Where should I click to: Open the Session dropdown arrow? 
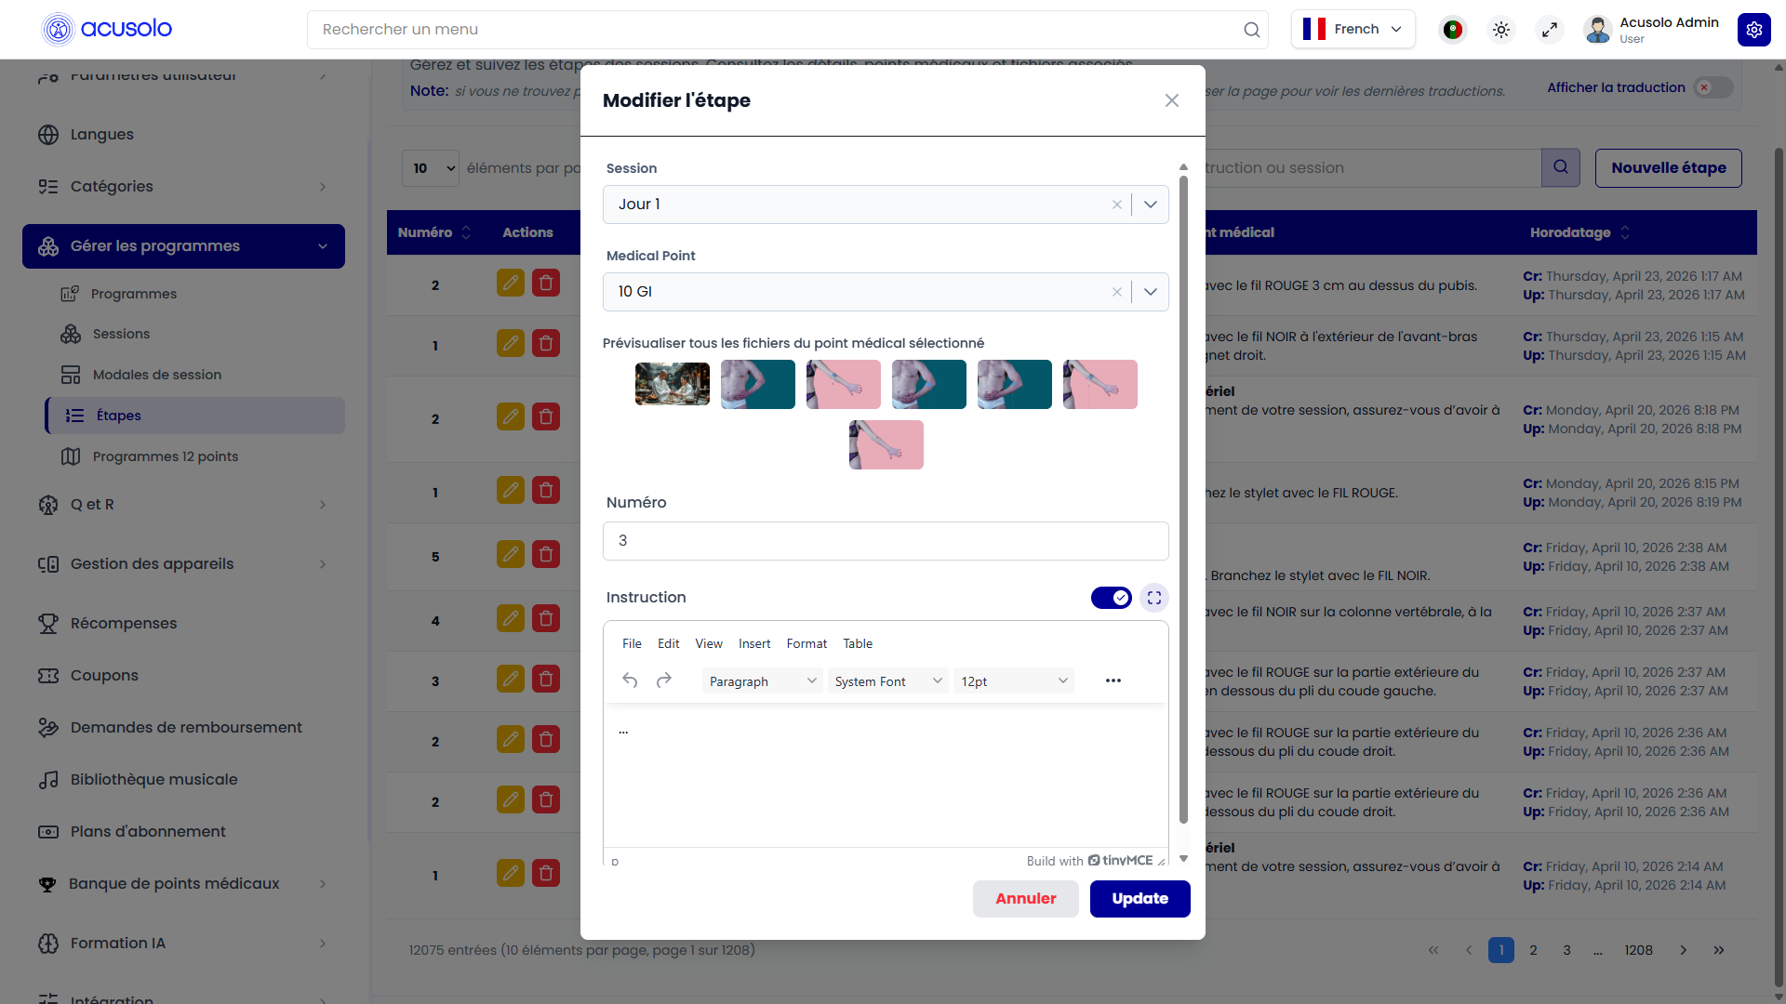(x=1150, y=205)
